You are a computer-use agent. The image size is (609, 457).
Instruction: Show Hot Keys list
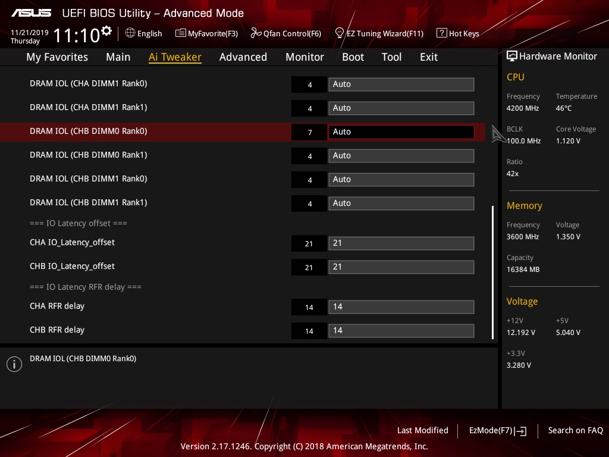click(458, 33)
